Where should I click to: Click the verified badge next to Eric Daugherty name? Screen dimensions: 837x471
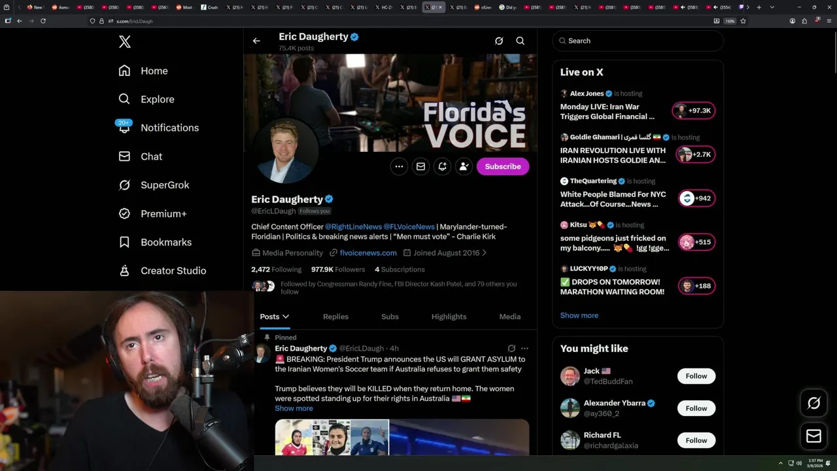coord(330,199)
